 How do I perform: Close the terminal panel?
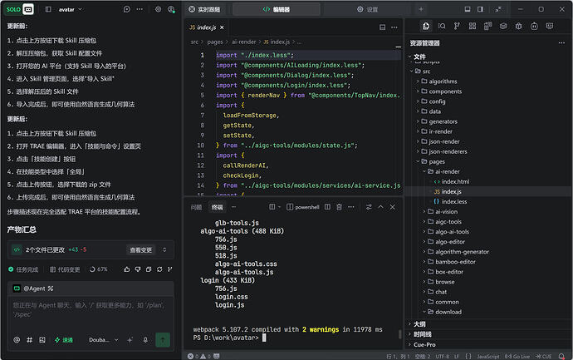pos(393,207)
